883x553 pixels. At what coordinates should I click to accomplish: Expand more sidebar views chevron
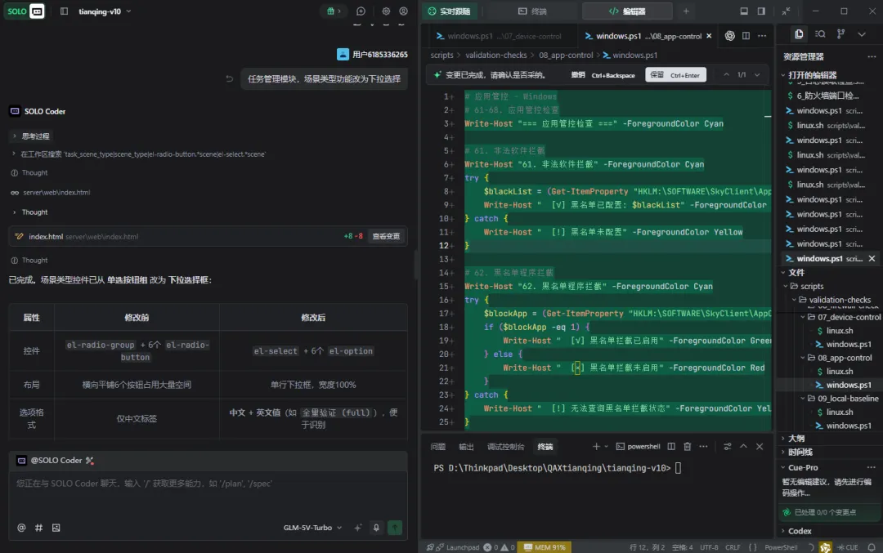click(x=862, y=34)
